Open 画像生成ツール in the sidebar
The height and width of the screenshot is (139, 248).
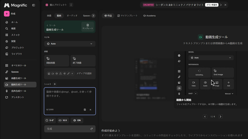click(x=20, y=78)
